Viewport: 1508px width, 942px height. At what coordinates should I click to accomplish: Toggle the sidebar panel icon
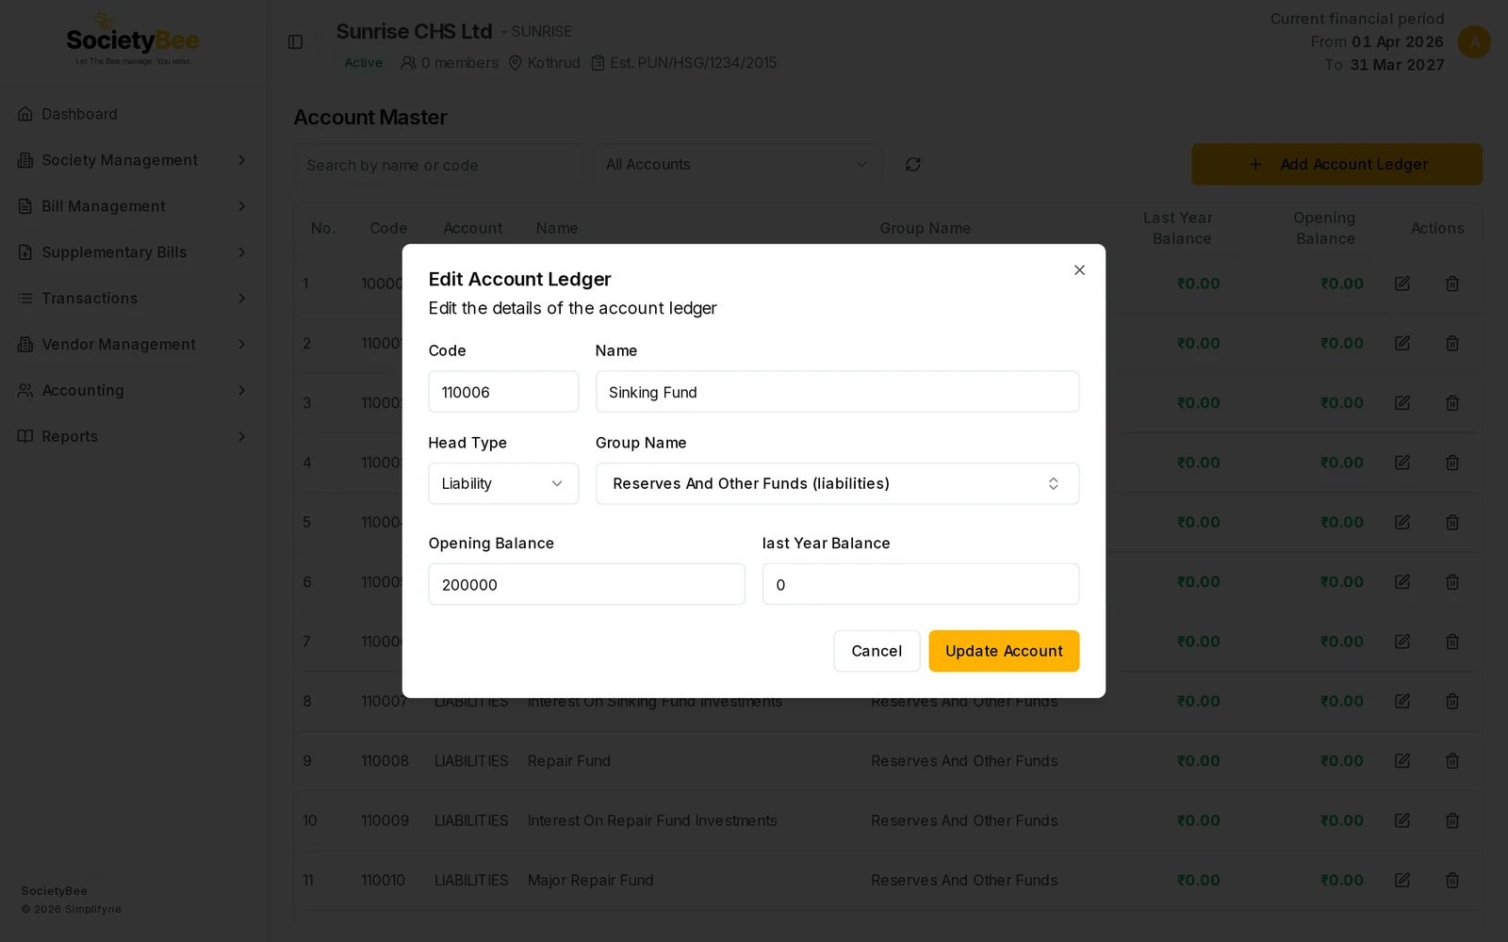(x=295, y=42)
